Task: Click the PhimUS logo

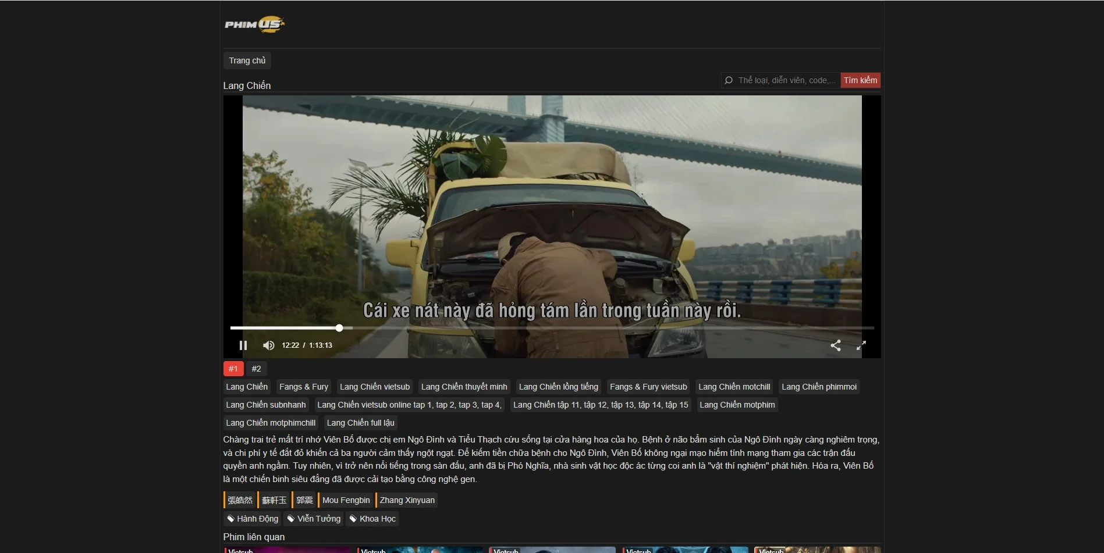Action: [254, 24]
